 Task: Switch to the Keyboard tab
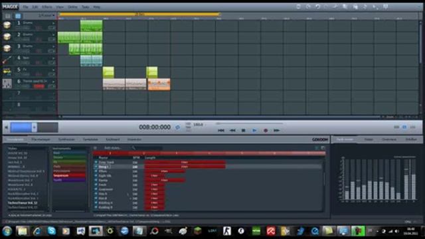point(113,139)
